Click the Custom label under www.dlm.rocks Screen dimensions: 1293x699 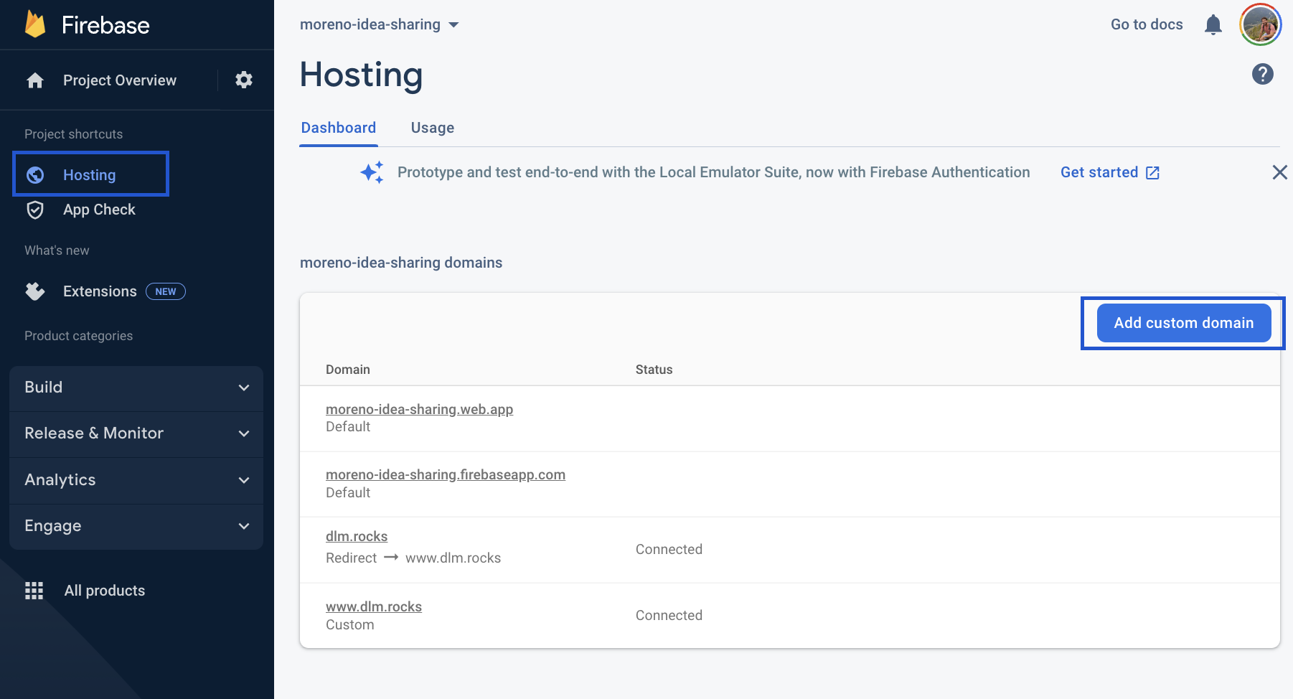350,624
